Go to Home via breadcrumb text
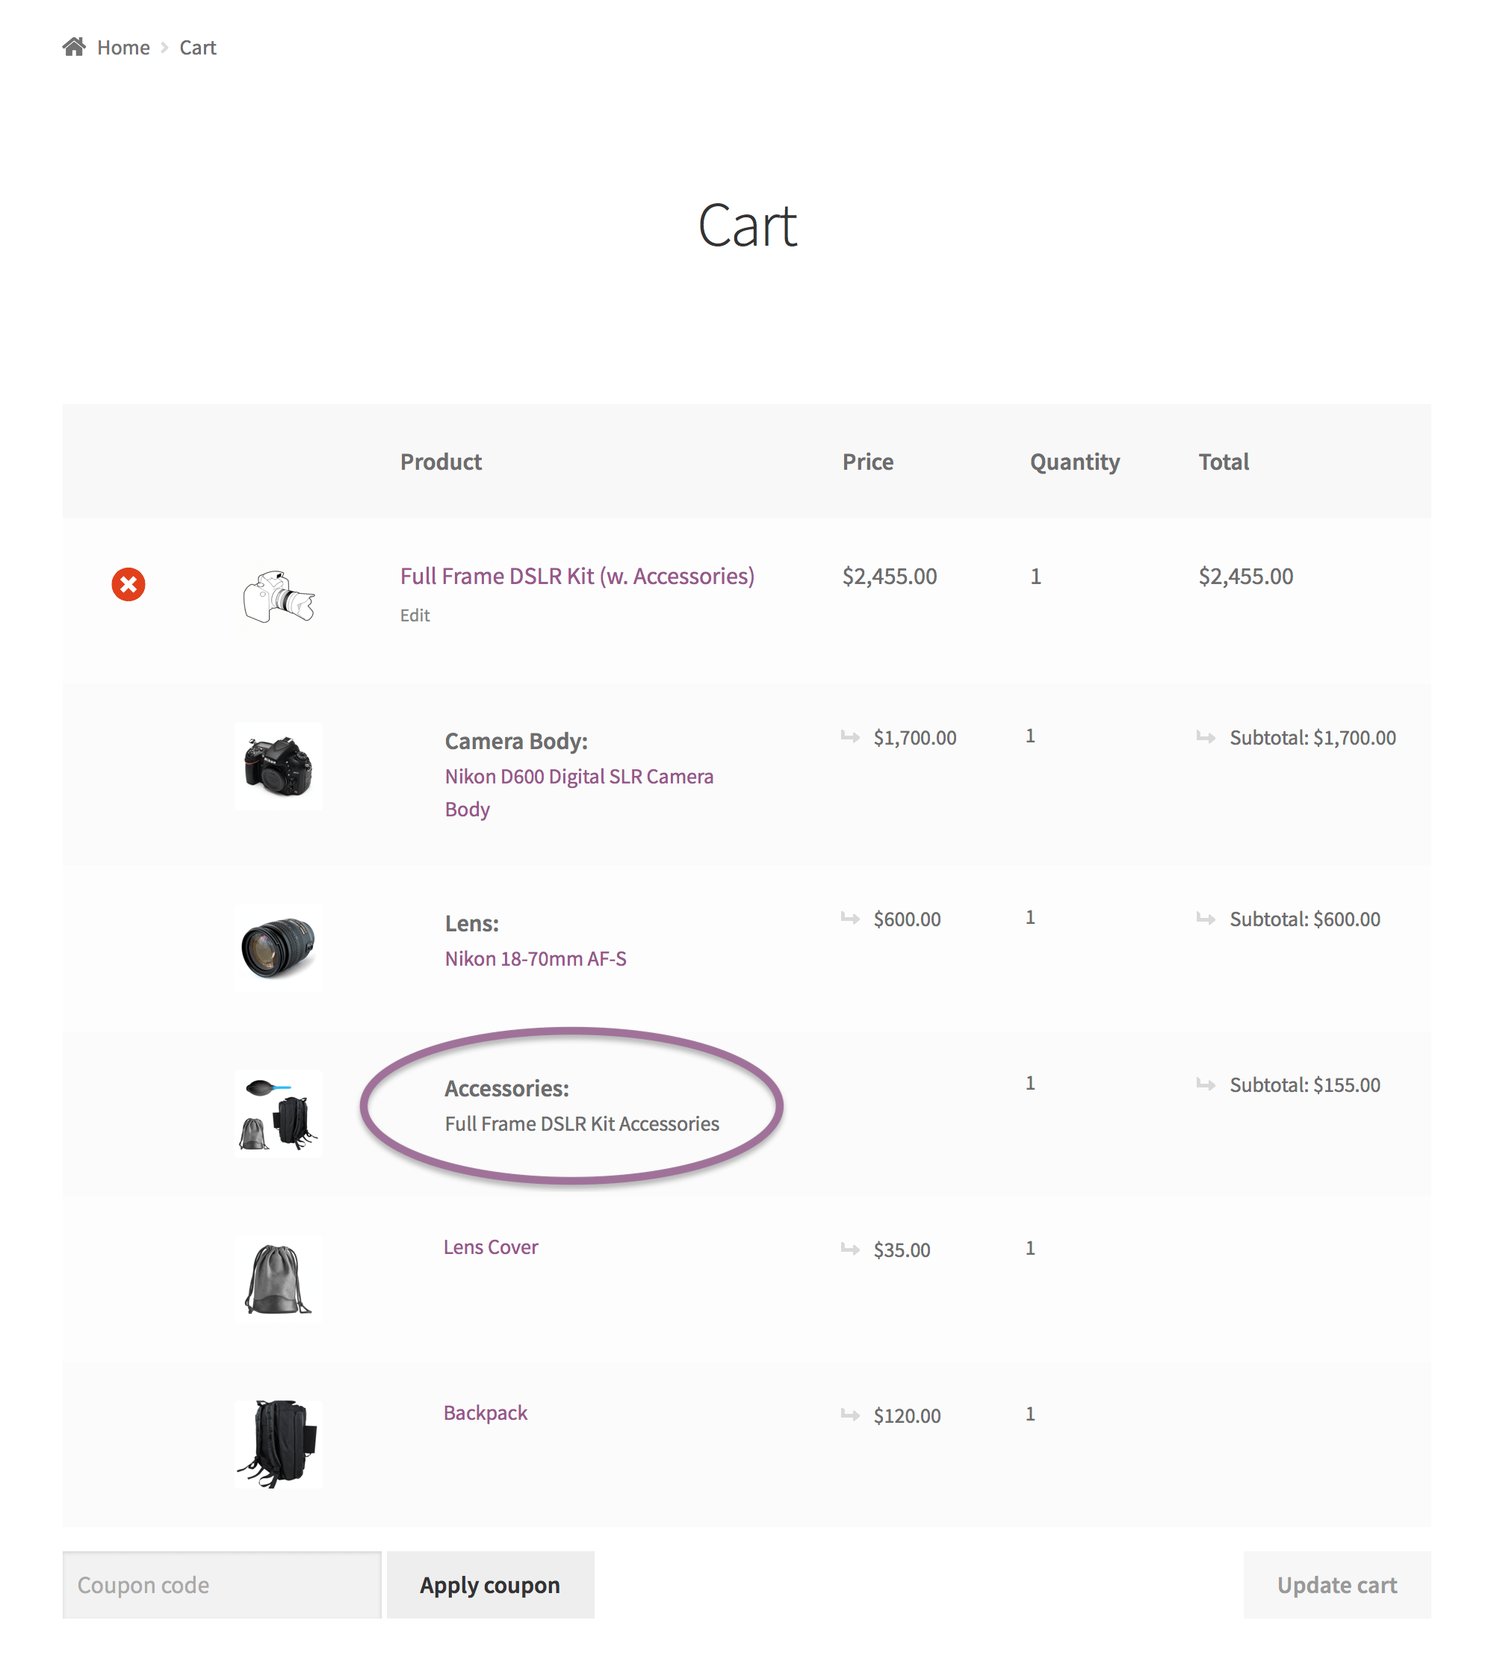1494x1676 pixels. (x=123, y=47)
